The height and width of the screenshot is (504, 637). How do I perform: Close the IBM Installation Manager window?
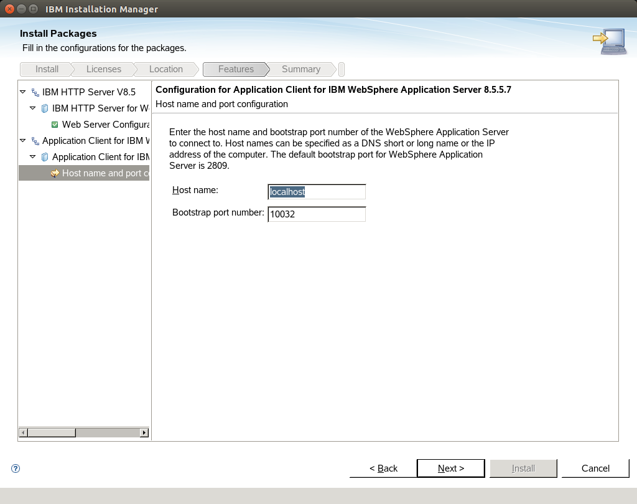tap(9, 9)
